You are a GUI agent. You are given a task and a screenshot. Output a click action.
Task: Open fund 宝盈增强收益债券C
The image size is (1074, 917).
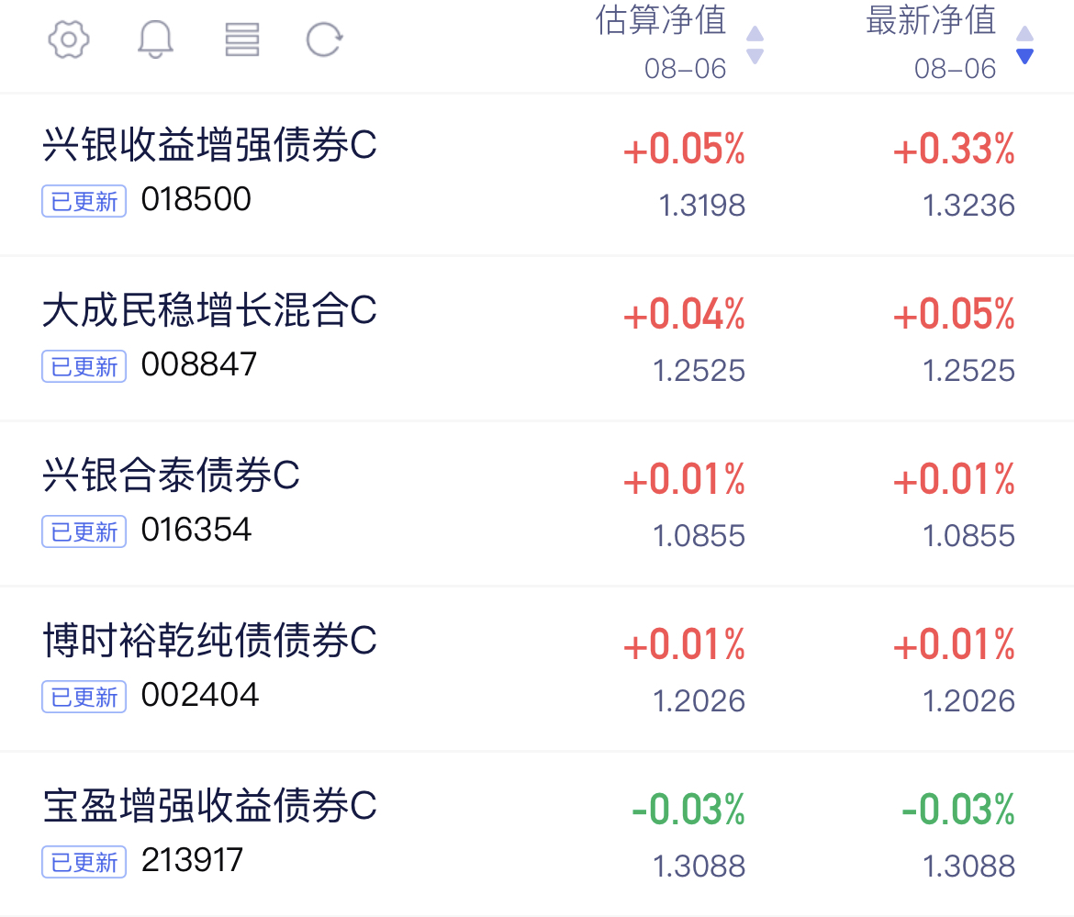537,834
